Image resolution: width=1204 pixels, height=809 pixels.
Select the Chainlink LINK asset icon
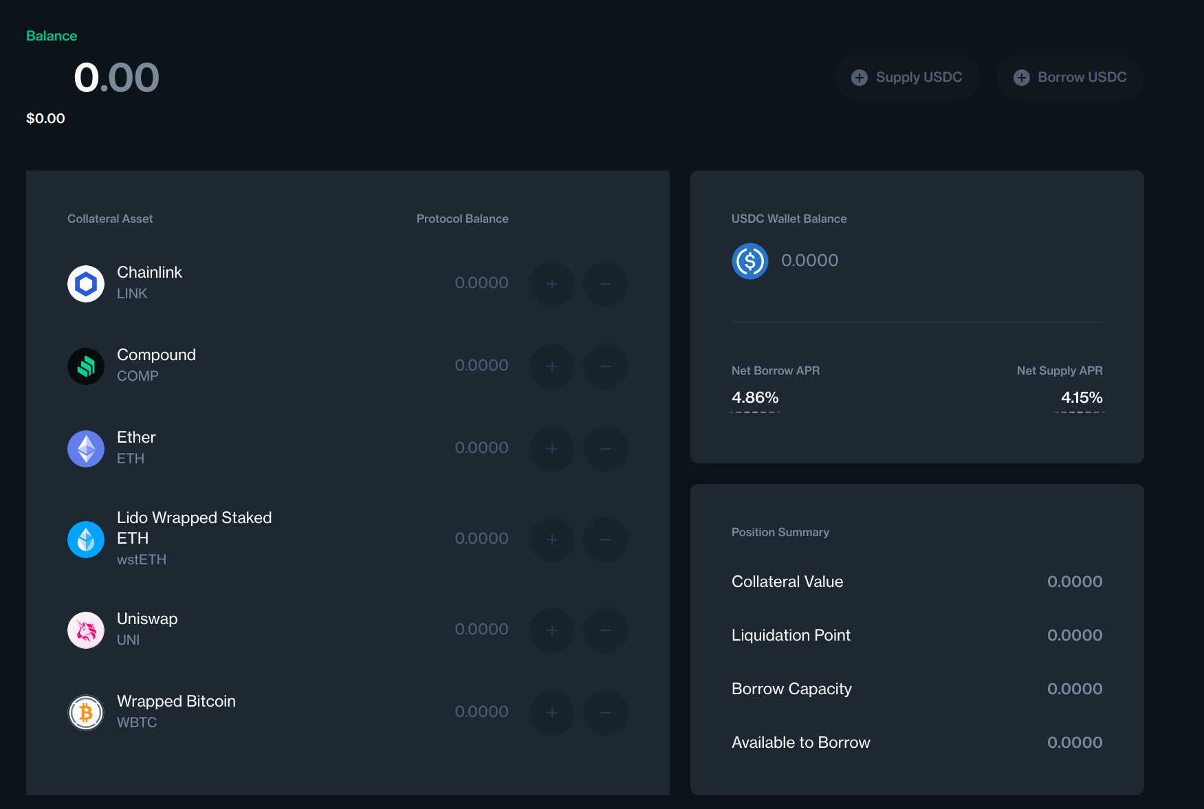pos(85,283)
